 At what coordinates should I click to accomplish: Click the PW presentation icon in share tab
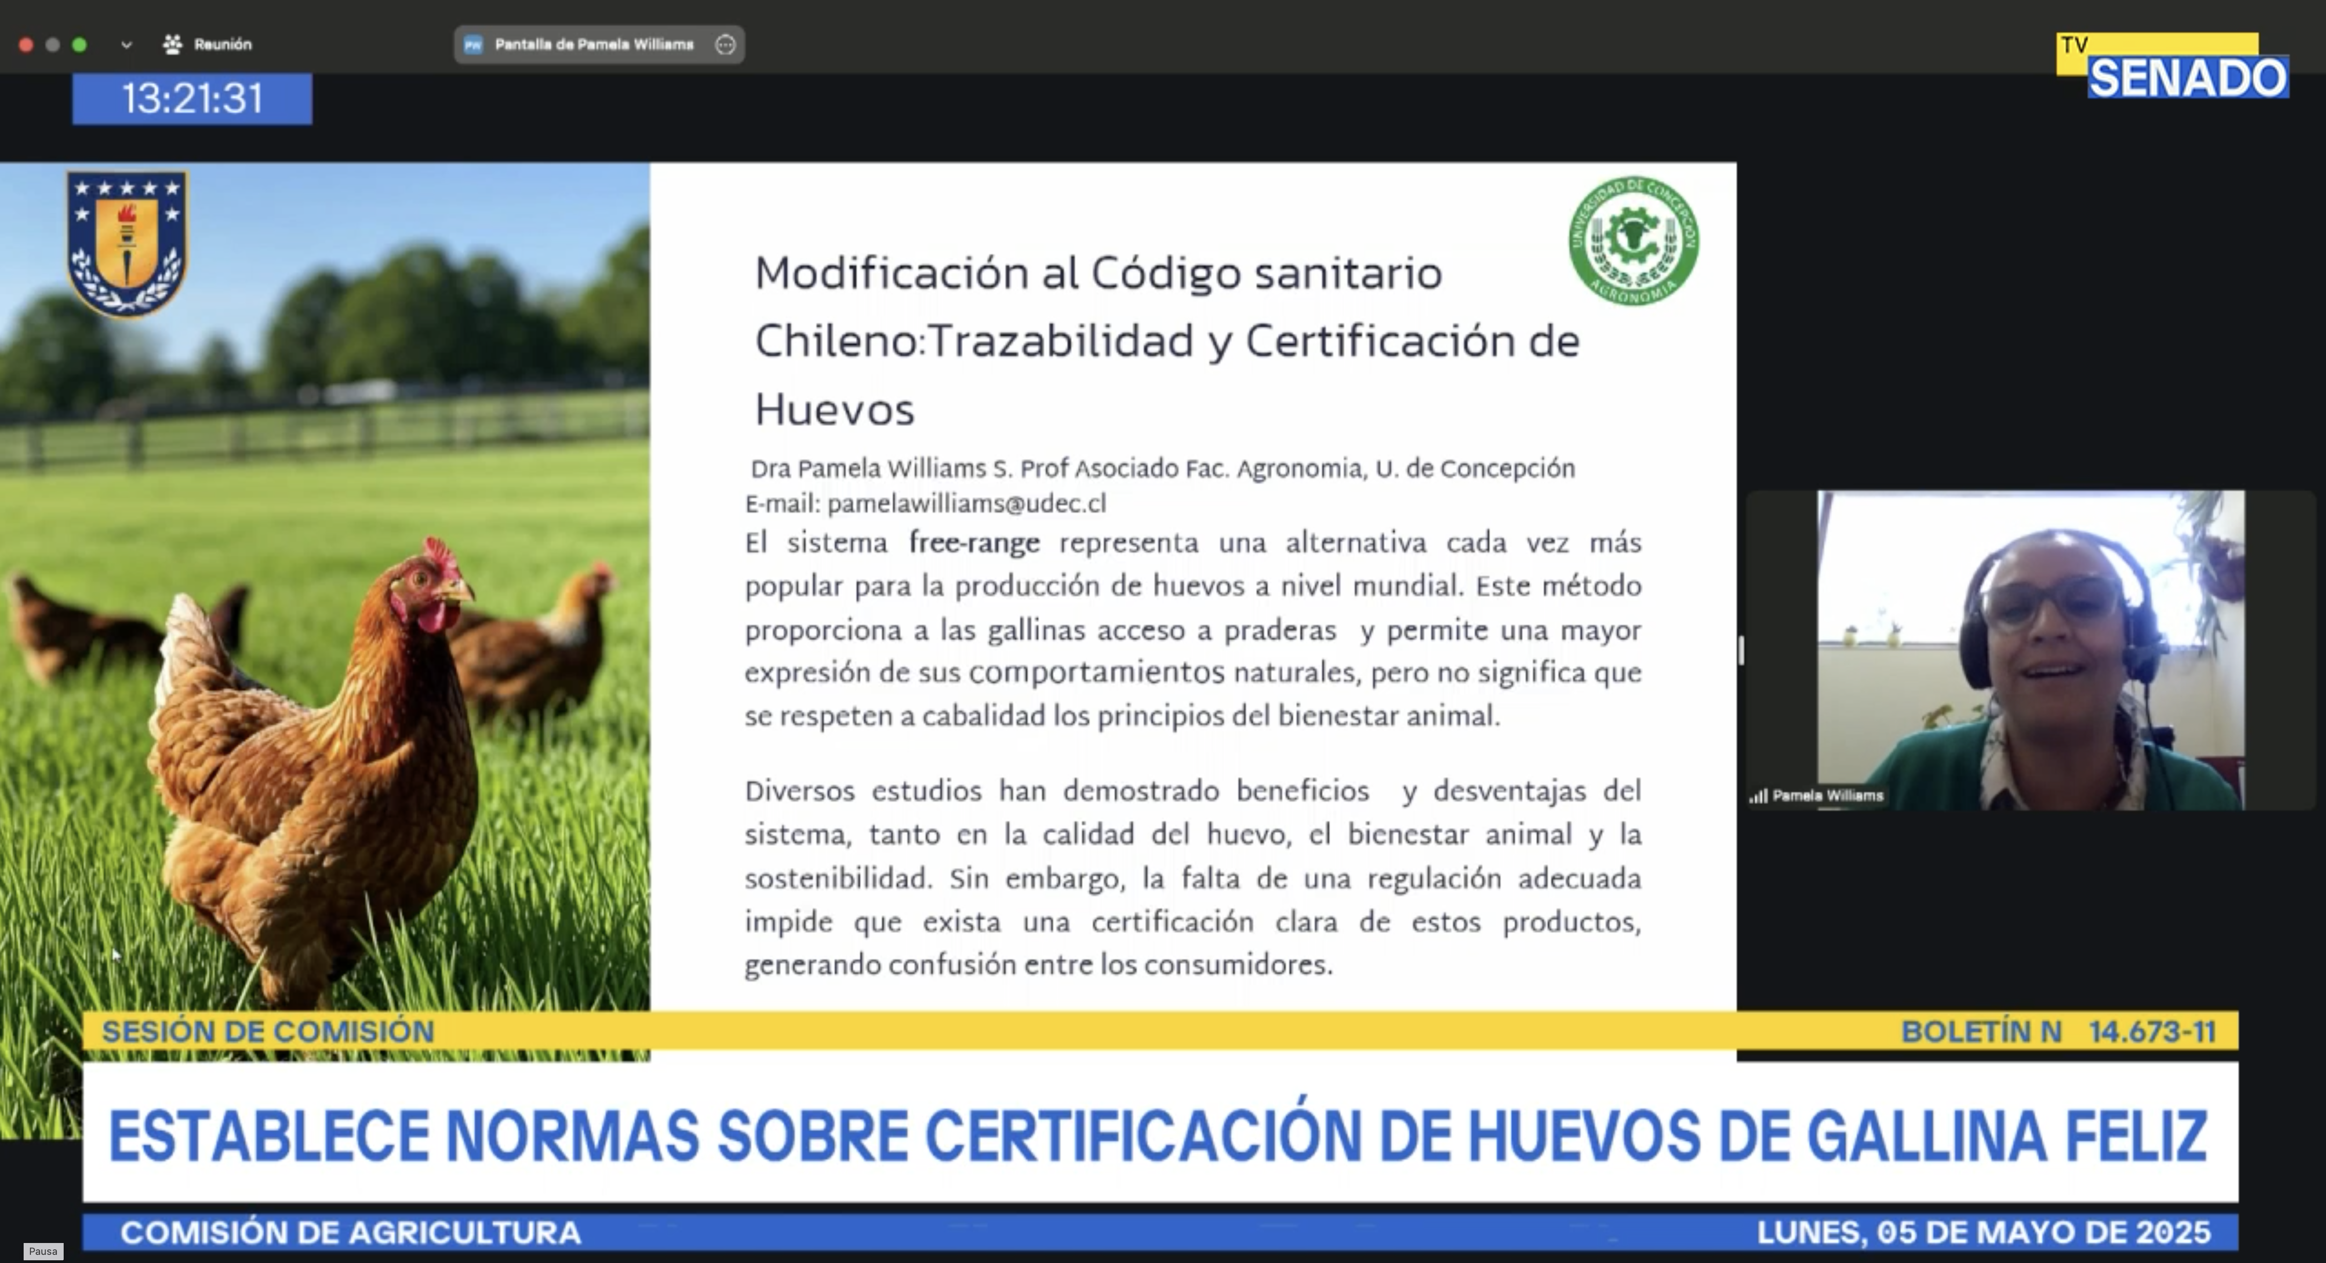(x=473, y=44)
